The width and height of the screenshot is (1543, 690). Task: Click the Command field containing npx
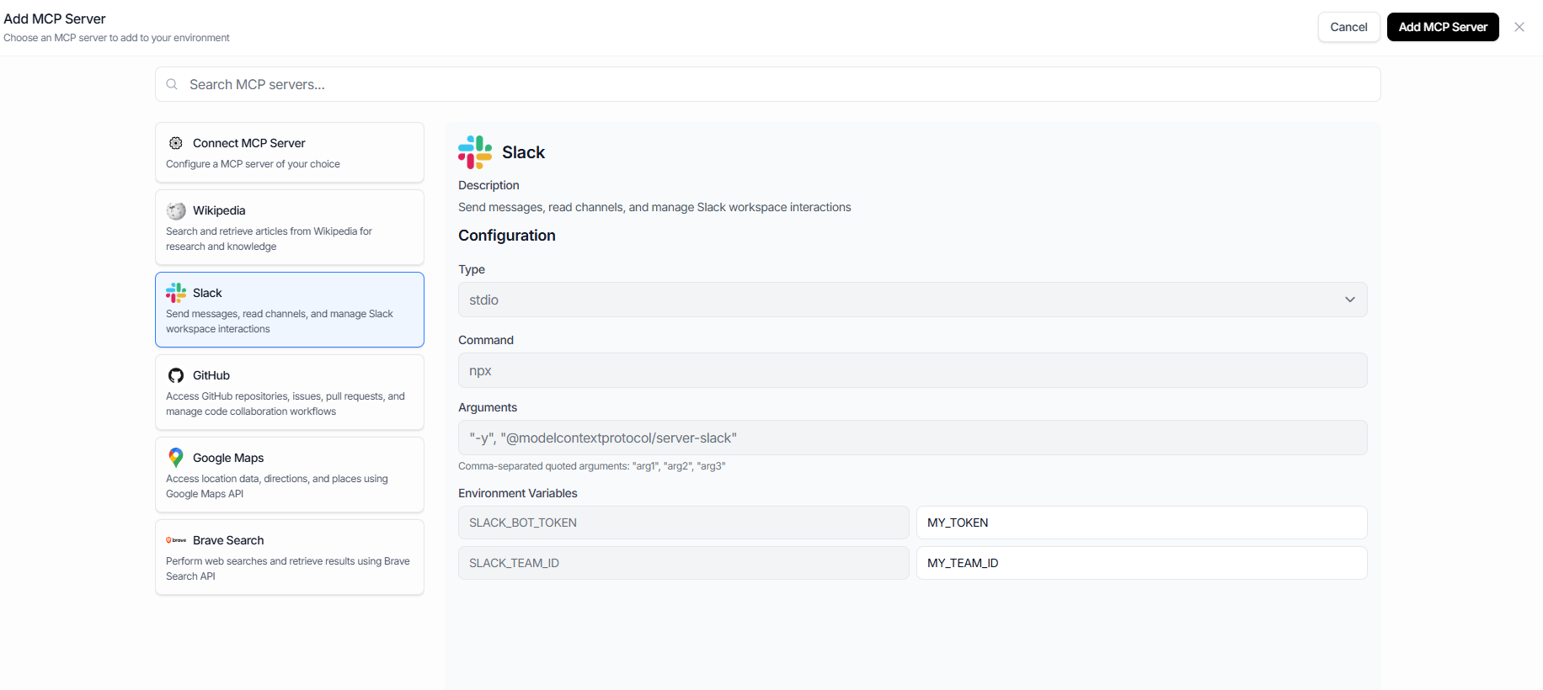(x=912, y=370)
